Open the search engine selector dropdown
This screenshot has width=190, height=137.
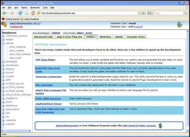(152, 13)
